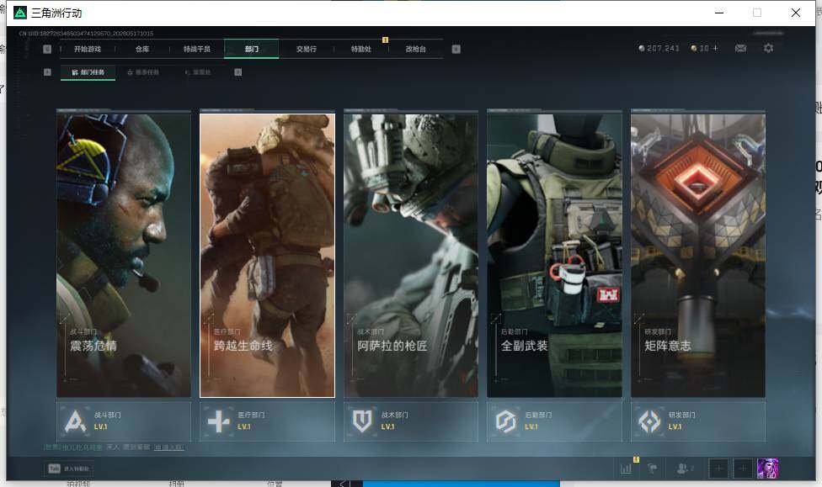Click the 医疗部门 LV.1 level panel
The image size is (822, 487).
point(267,421)
